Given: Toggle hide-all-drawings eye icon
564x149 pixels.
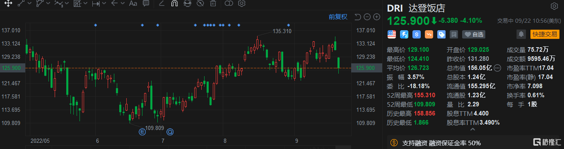Looking at the screenshot, I should [200, 4].
